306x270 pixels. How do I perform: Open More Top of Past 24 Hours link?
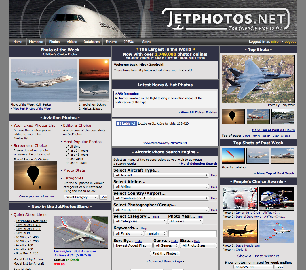(x=273, y=130)
